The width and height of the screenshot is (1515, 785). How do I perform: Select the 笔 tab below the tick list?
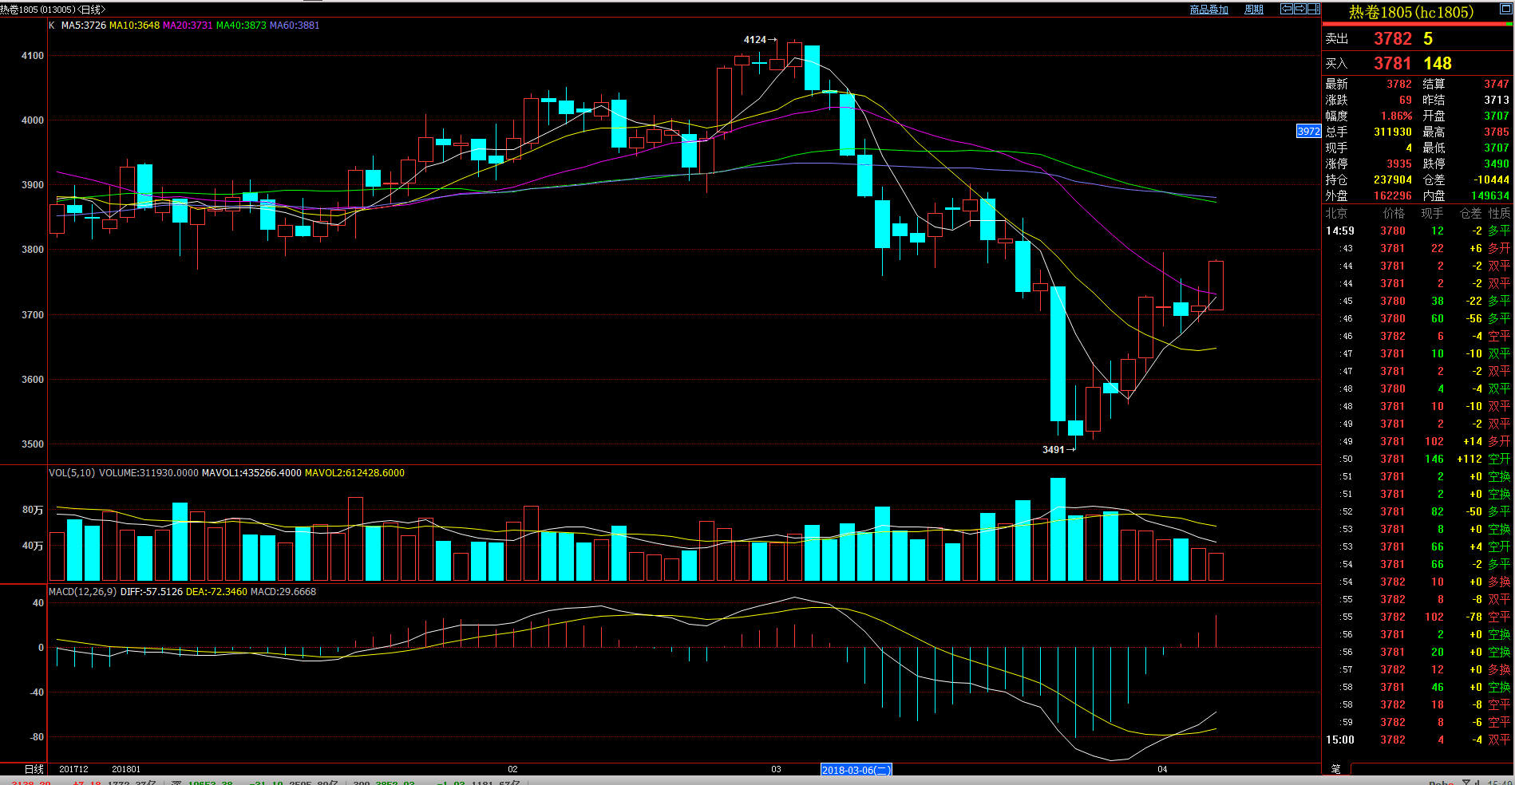1336,769
